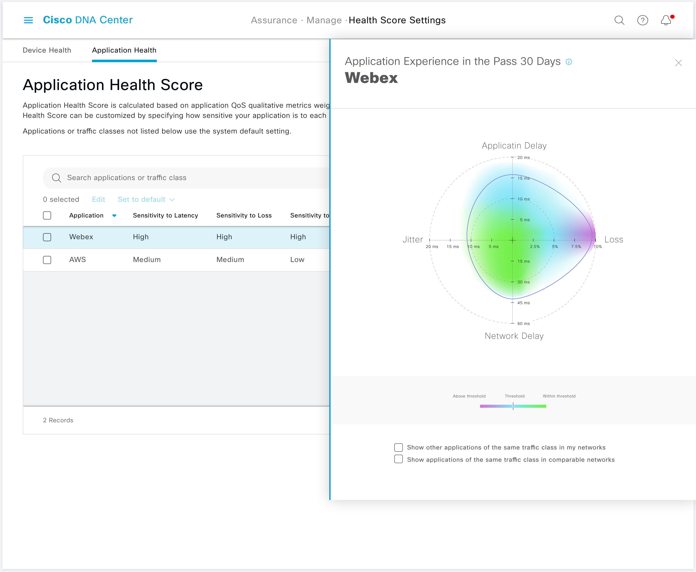Open the help question mark icon
The image size is (696, 572).
(642, 20)
